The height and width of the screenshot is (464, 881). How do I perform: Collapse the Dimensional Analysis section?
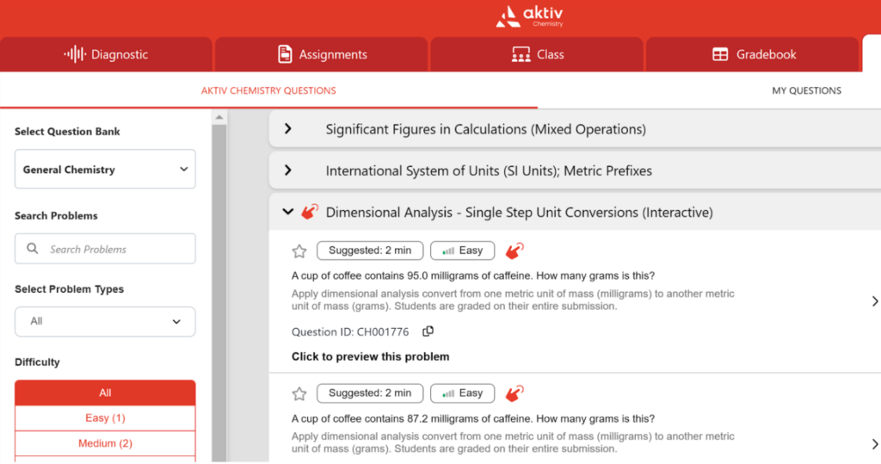287,212
